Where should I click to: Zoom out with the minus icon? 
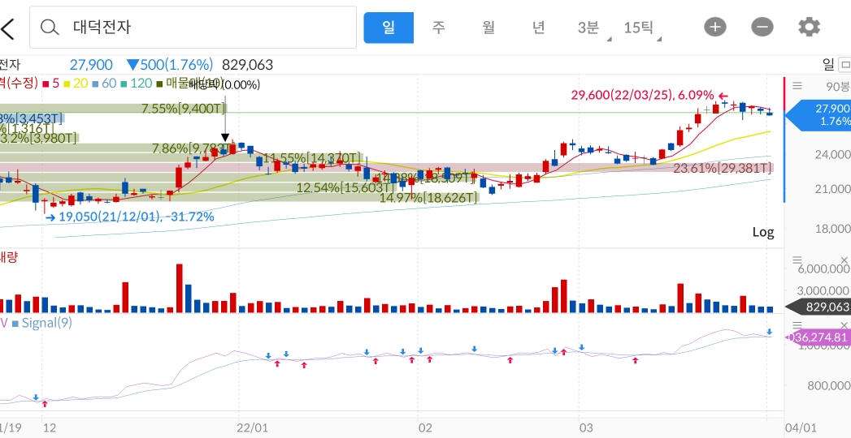point(762,27)
